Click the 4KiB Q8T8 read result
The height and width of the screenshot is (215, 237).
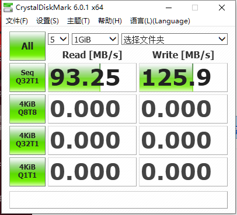[x=92, y=109]
